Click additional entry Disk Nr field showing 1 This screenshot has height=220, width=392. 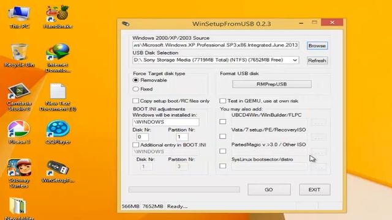[x=146, y=166]
